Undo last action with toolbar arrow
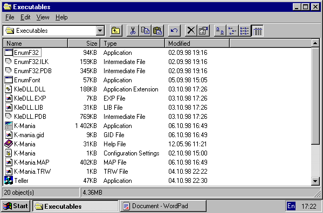Viewport: 323px width, 213px height. [x=174, y=31]
